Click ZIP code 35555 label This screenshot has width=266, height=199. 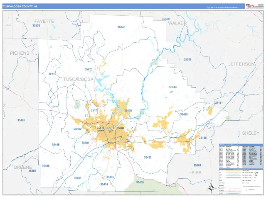coord(36,26)
